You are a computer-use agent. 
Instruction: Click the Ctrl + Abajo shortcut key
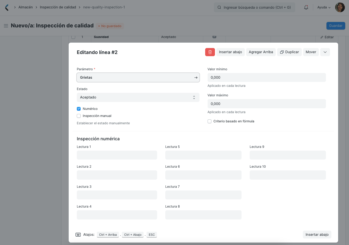pos(133,235)
